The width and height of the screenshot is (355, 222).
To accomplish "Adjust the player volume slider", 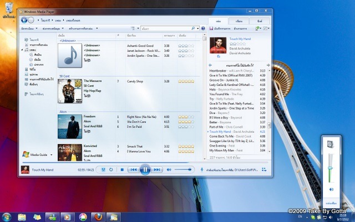I will point(183,170).
